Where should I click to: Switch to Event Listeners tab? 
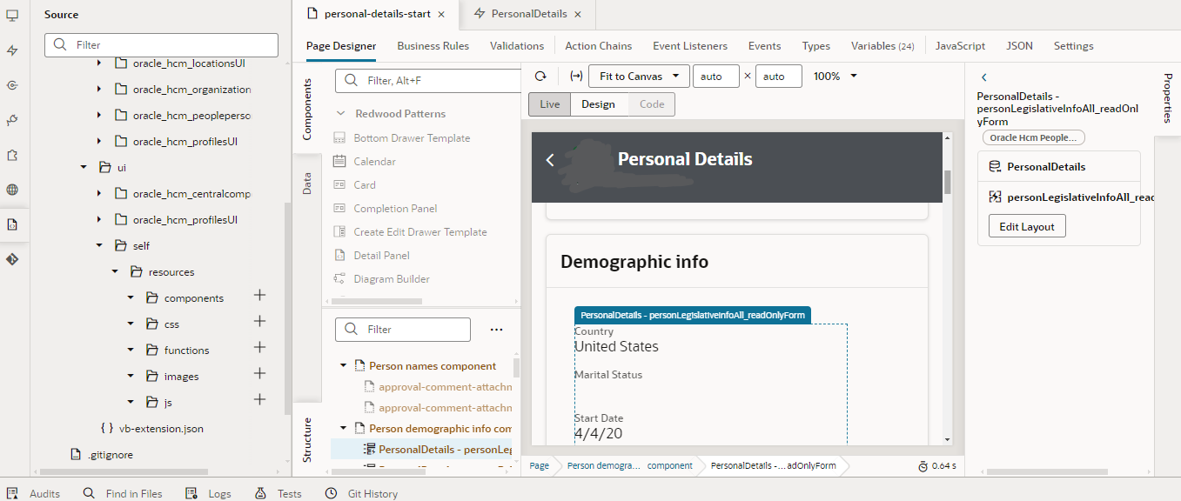pyautogui.click(x=690, y=46)
